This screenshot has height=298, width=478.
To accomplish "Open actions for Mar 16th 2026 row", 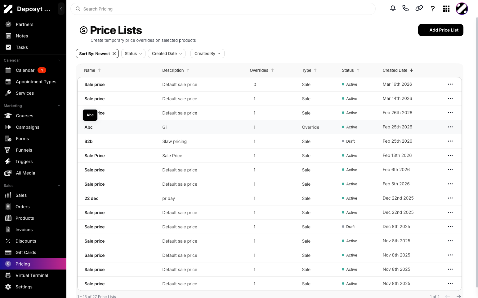I will [450, 84].
